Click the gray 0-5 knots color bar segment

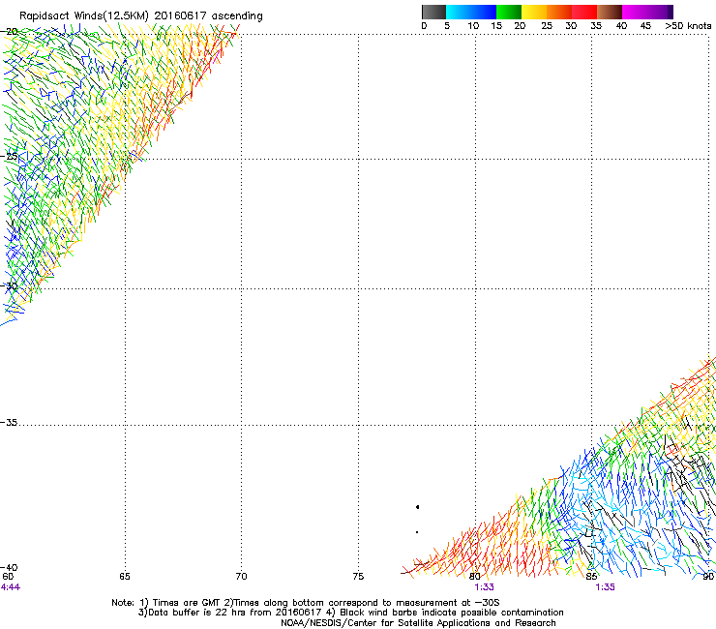pyautogui.click(x=433, y=12)
